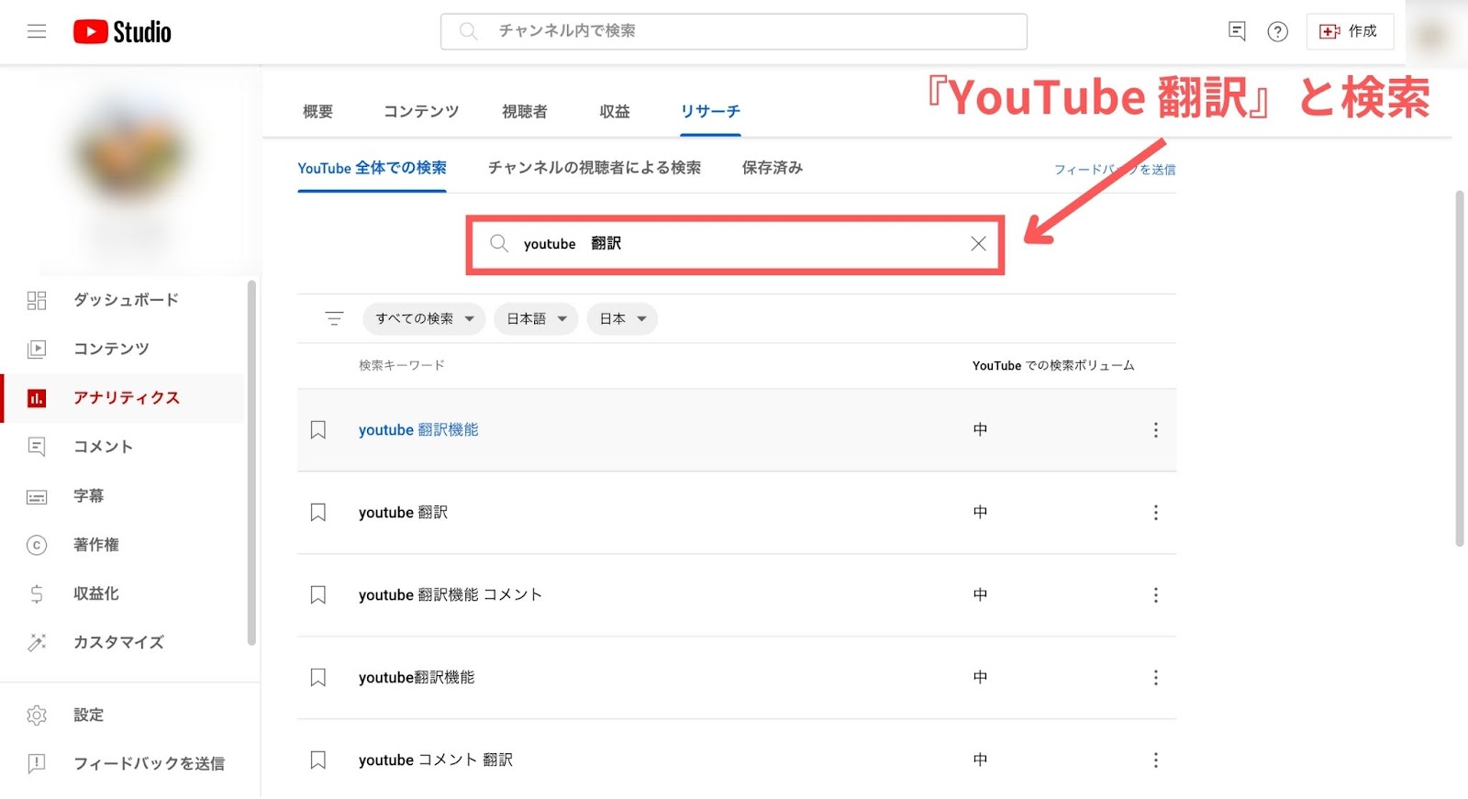Switch to the コンテンツ analytics tab
The image size is (1468, 799).
click(x=421, y=111)
